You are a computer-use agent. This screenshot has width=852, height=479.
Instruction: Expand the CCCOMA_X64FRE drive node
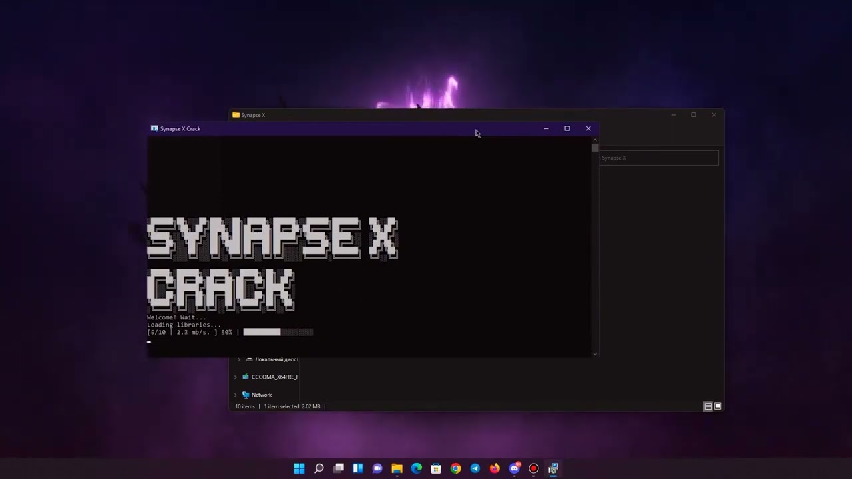point(235,377)
